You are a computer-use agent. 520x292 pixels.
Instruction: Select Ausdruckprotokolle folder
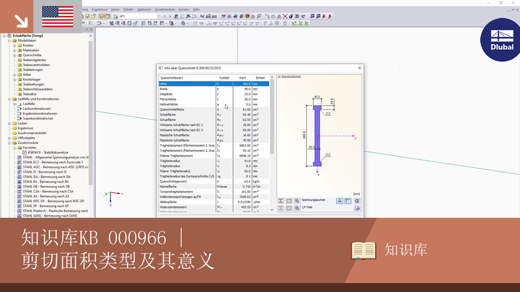point(32,133)
